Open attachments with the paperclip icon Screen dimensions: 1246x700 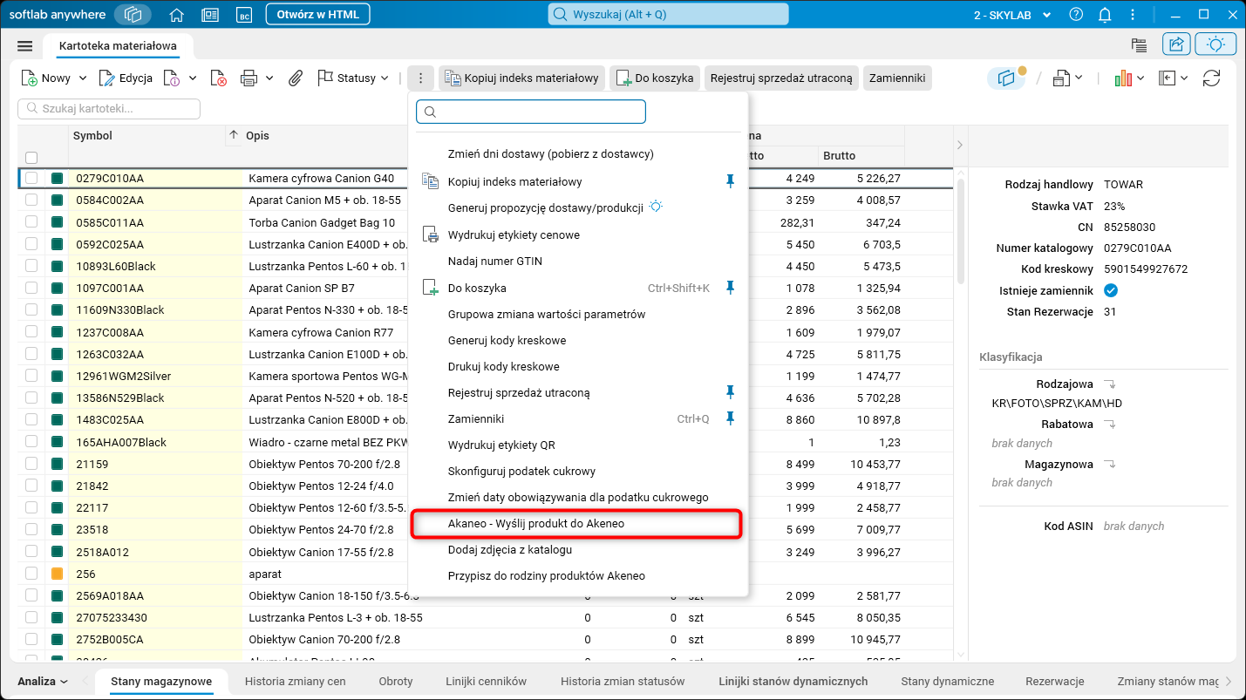296,78
